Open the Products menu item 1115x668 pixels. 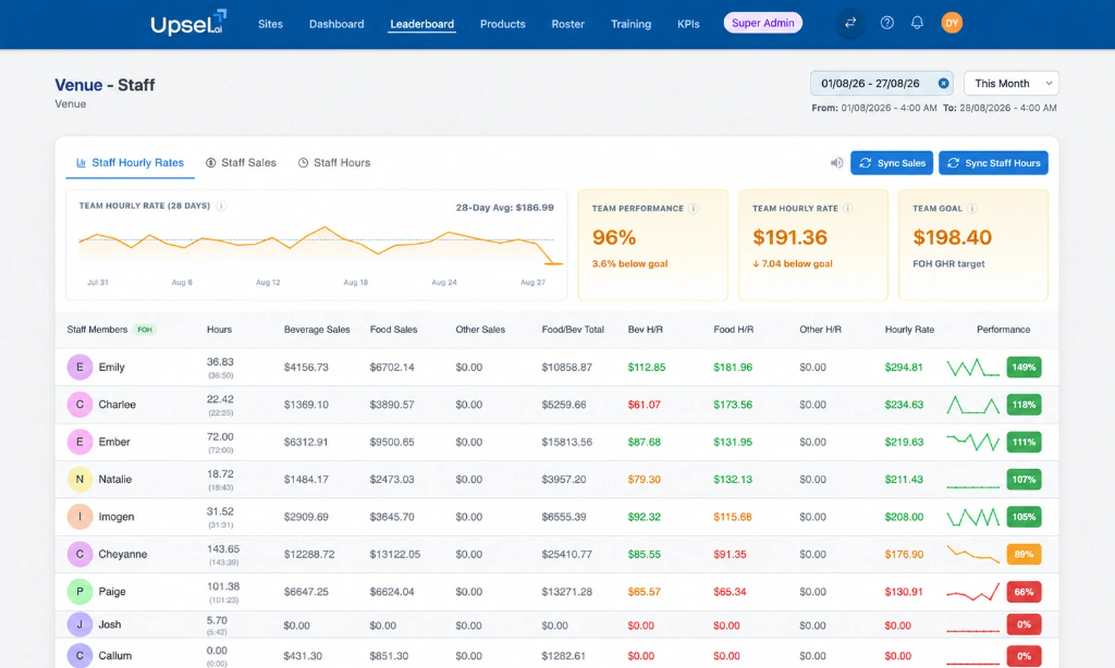502,24
